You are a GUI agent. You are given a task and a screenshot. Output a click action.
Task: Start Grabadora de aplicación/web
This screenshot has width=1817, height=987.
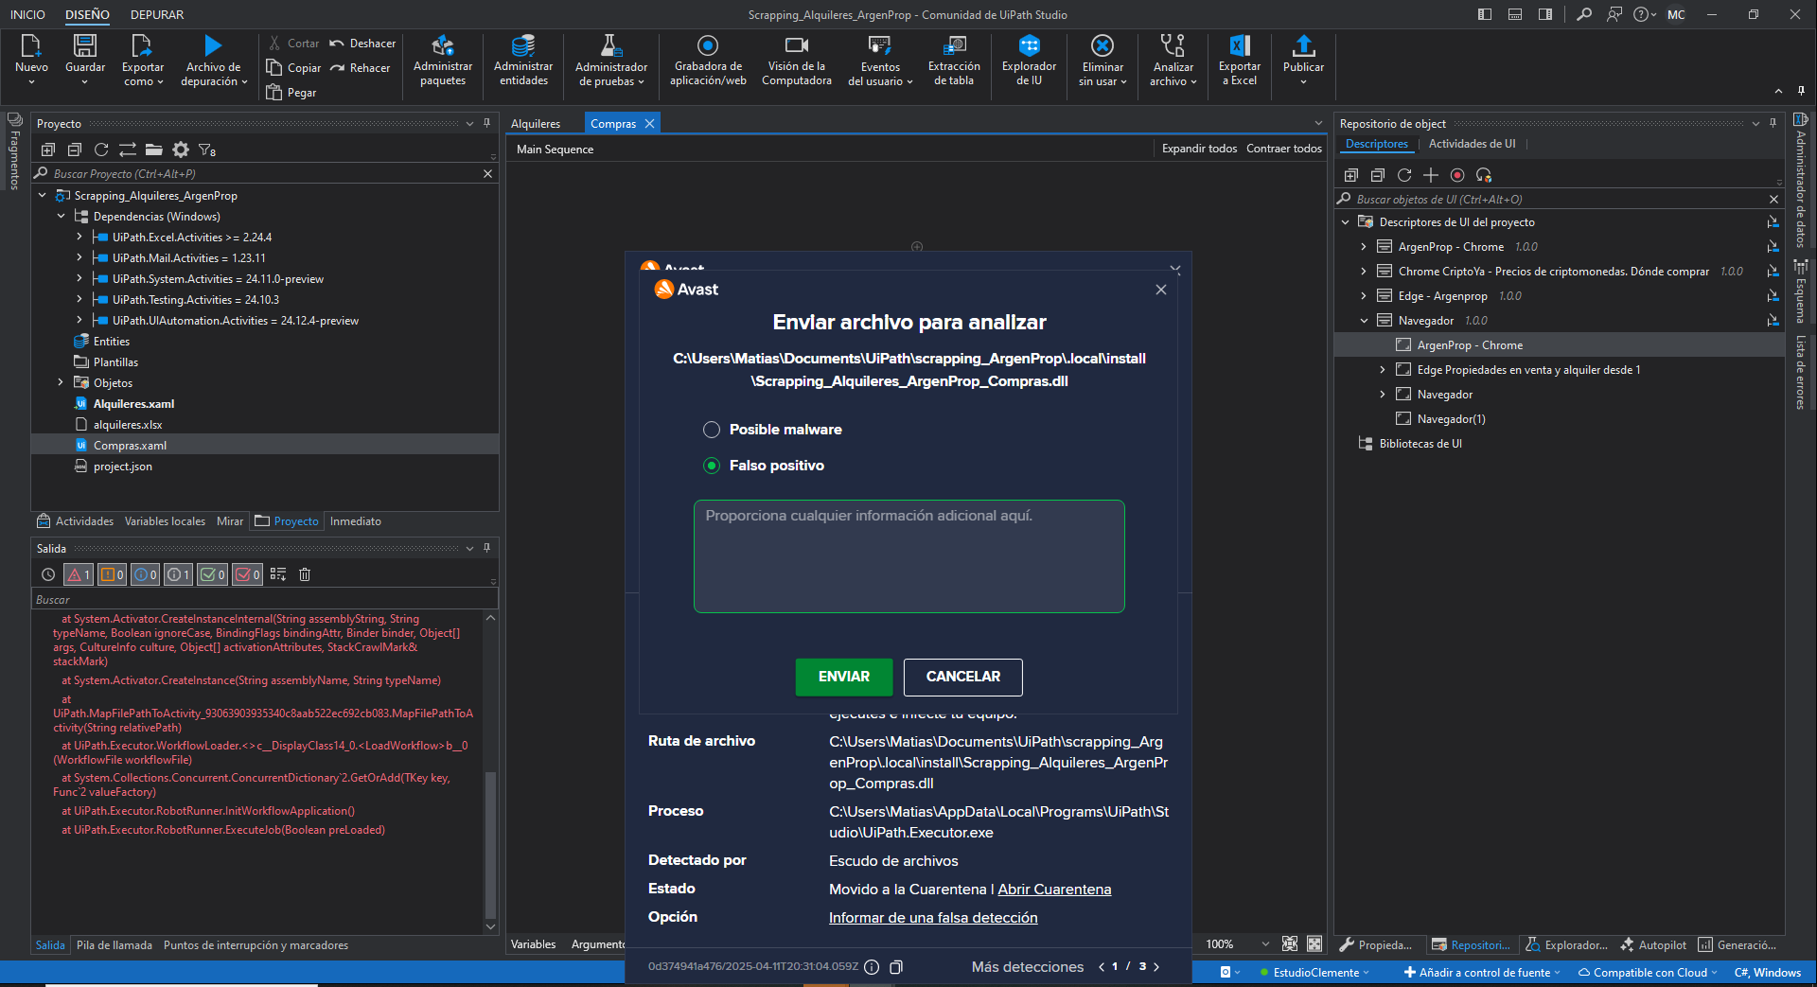708,60
